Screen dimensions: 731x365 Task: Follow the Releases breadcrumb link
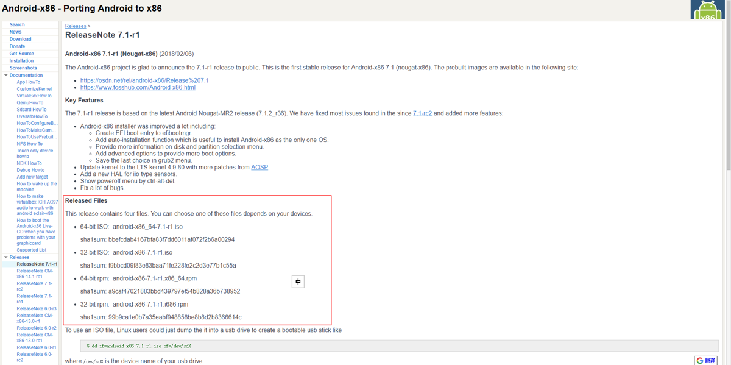tap(76, 26)
